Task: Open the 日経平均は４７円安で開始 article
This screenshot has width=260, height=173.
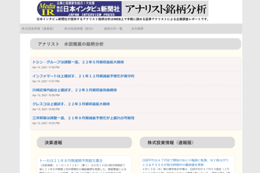Action: [x=185, y=162]
